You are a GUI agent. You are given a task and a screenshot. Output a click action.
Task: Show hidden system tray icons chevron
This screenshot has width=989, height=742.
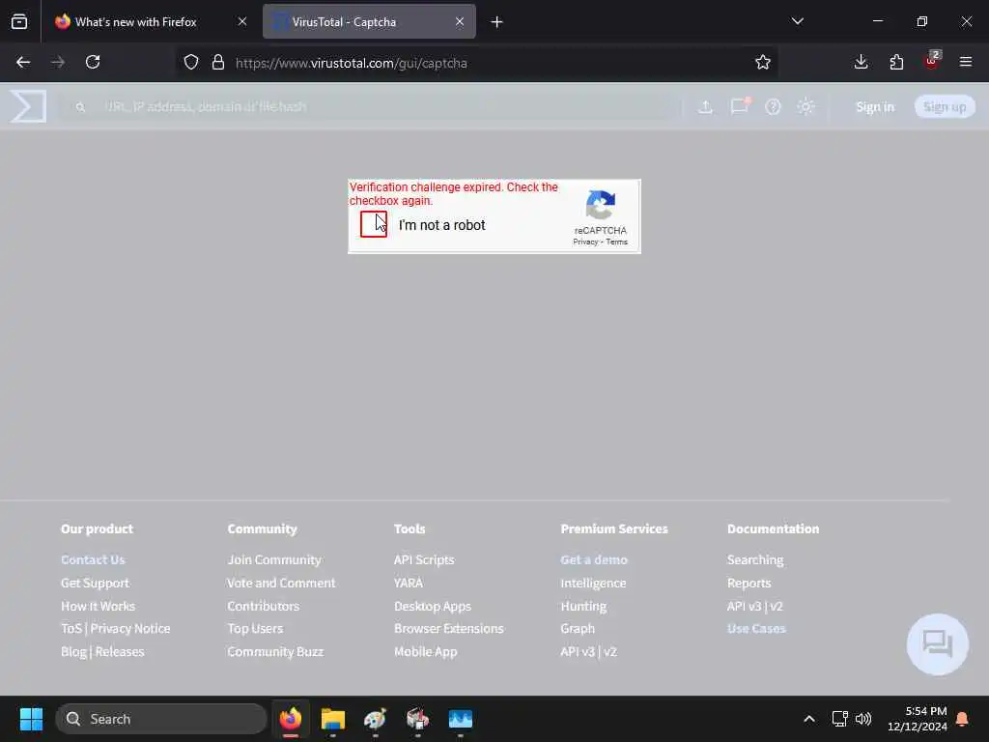(x=808, y=719)
